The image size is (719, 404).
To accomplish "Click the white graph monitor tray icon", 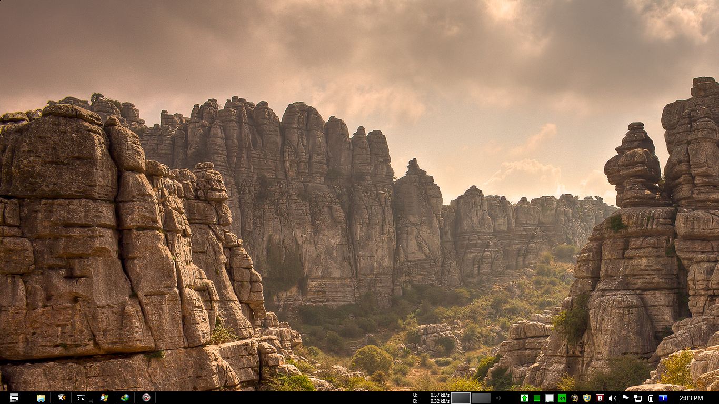I will click(x=550, y=398).
